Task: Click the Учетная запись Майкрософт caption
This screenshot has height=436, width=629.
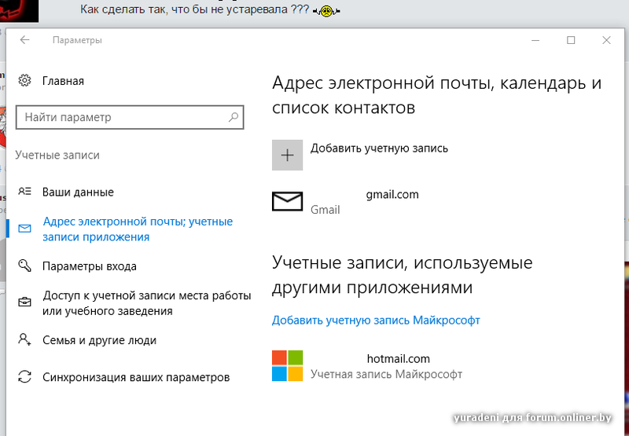Action: (x=386, y=374)
